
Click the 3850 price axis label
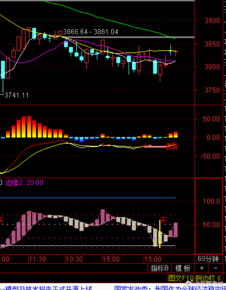pos(212,44)
